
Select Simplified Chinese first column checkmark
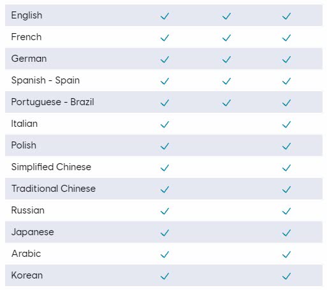point(164,168)
